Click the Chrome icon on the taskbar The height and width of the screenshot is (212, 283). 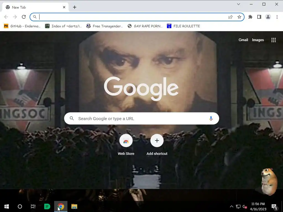tap(61, 206)
